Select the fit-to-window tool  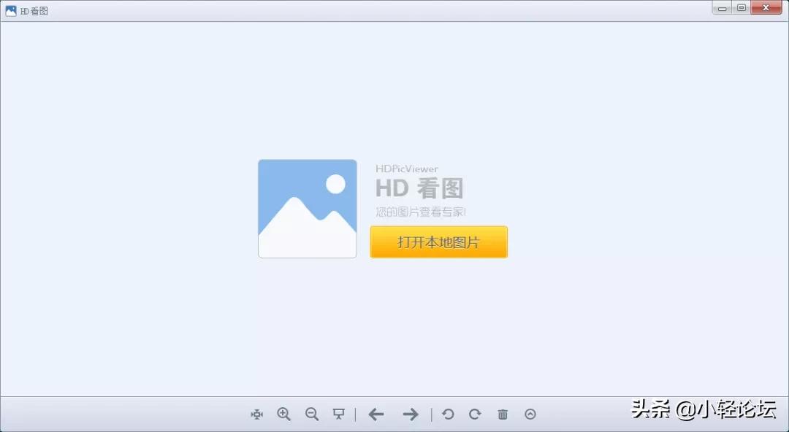(x=257, y=414)
